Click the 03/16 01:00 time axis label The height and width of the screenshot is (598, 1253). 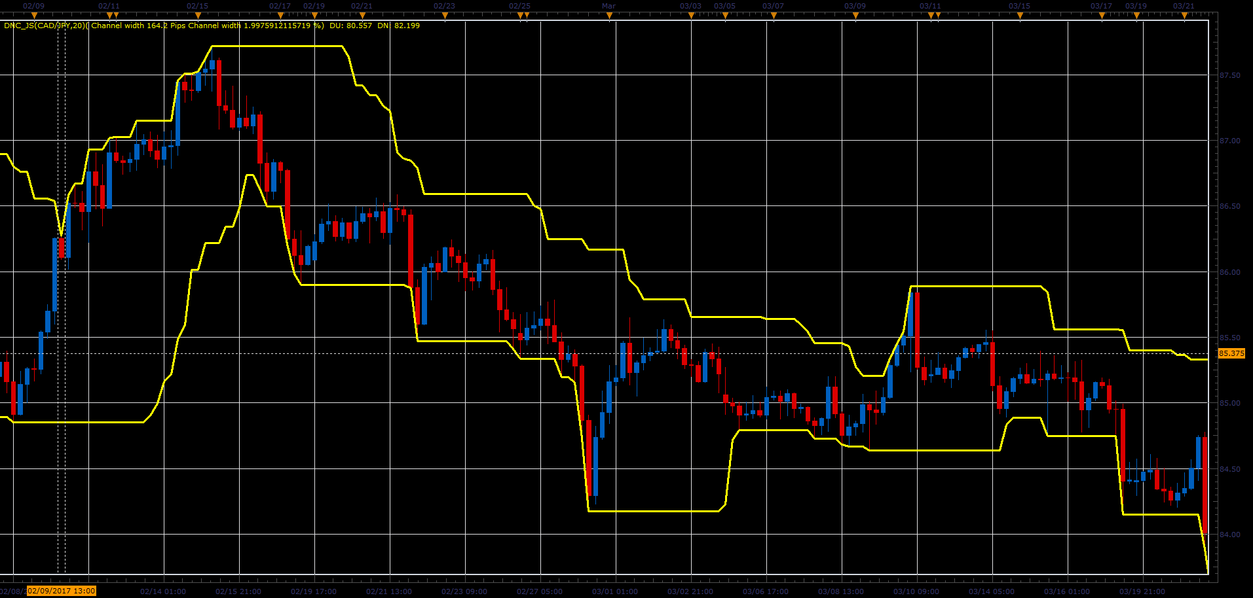1067,591
